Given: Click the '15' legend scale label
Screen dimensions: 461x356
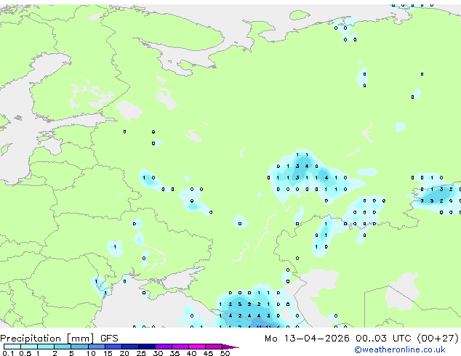Looking at the screenshot, I should tap(108, 353).
